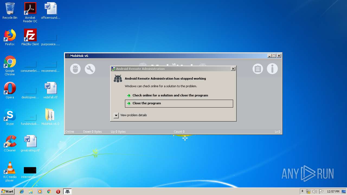
Task: Open FileZilla Client desktop shortcut
Action: (30, 37)
